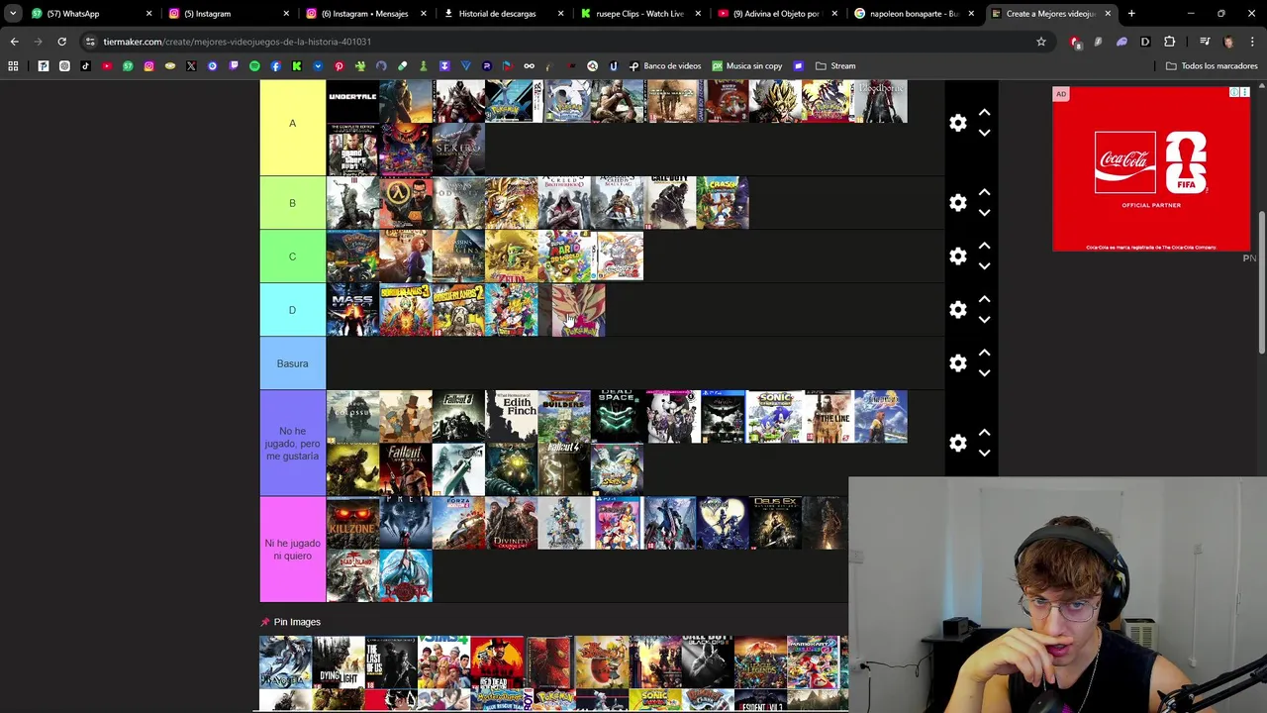Select Borderlands 2 cover in tier D
The width and height of the screenshot is (1267, 713).
(458, 310)
